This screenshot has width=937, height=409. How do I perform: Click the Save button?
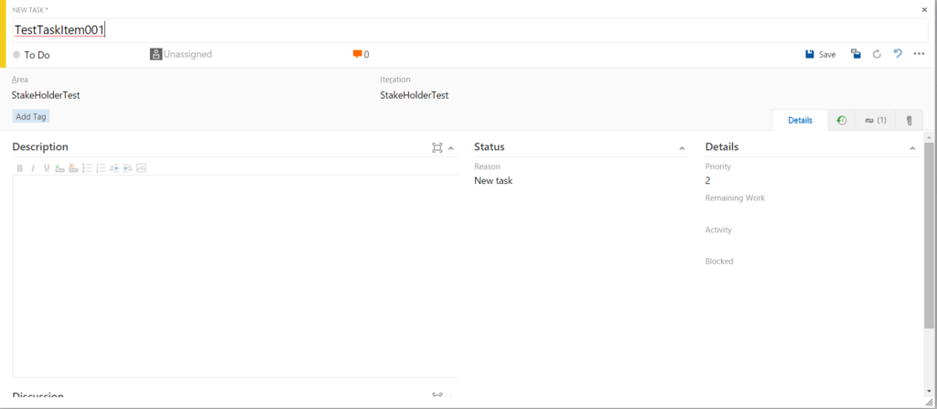(x=821, y=54)
